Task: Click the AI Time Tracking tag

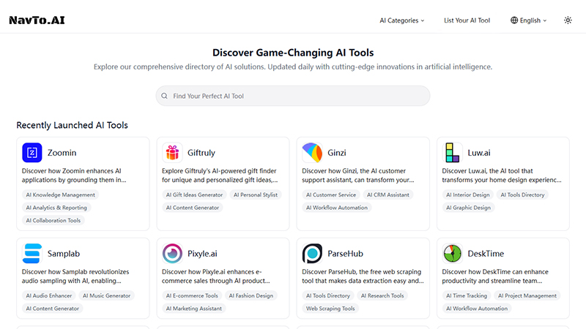Action: (467, 296)
